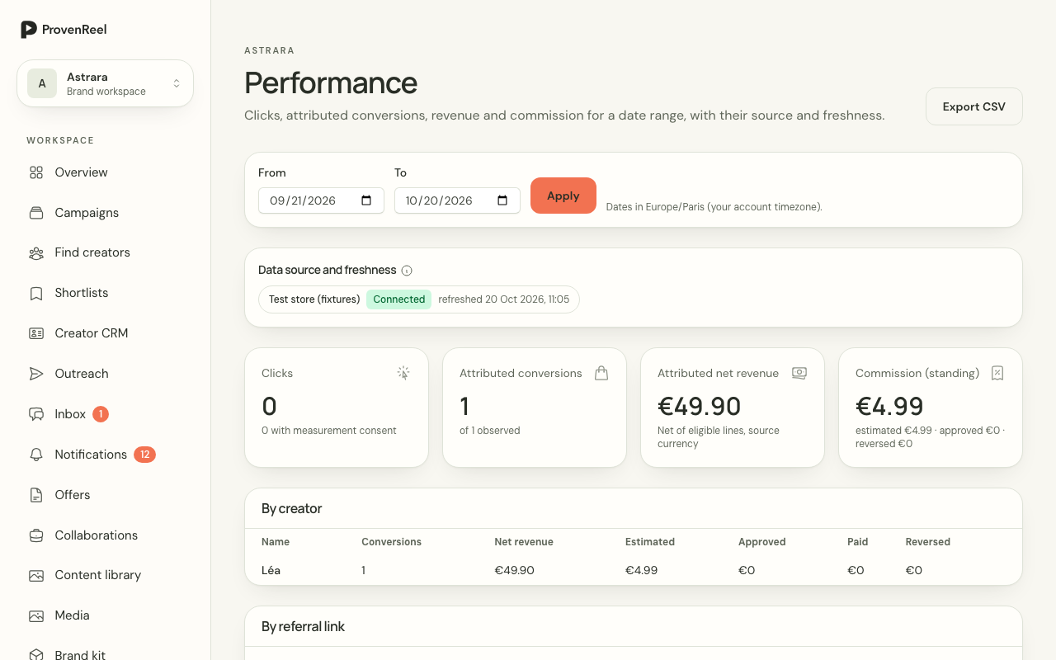Go to Outreach
1056x660 pixels.
82,374
